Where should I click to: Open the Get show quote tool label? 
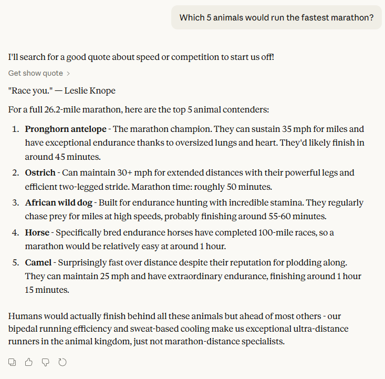[36, 74]
